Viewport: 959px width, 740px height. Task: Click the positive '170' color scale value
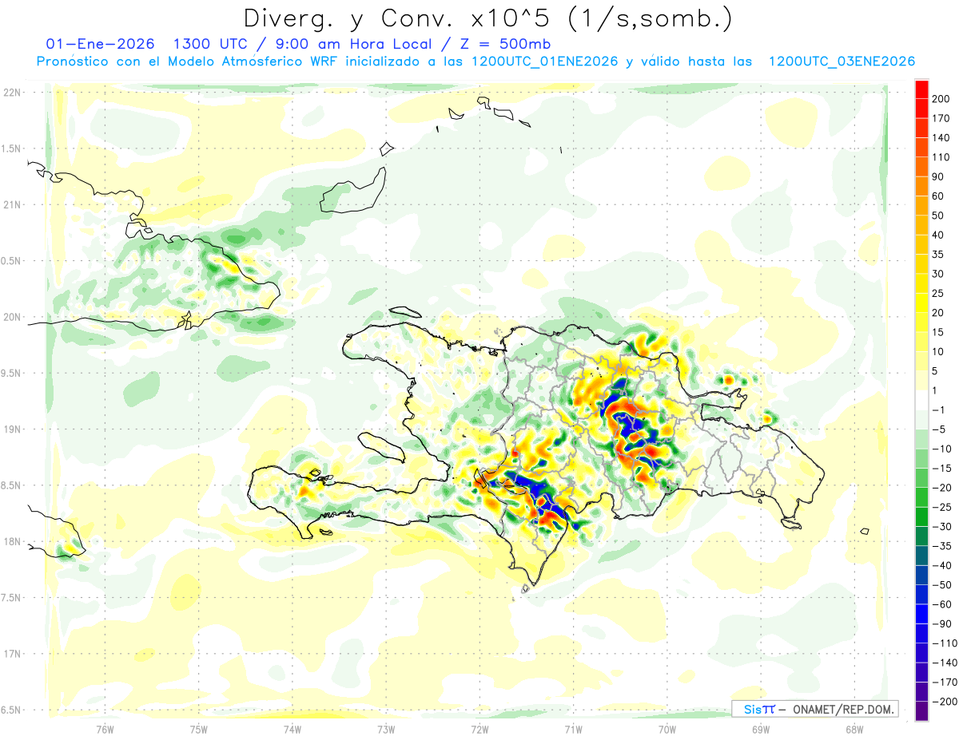pos(941,118)
